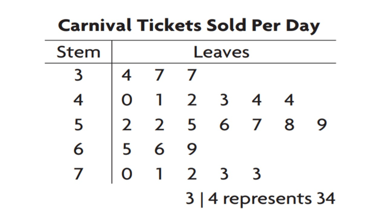This screenshot has width=387, height=218.
Task: Select leaf 0 in the stem 7 row
Action: tap(126, 174)
